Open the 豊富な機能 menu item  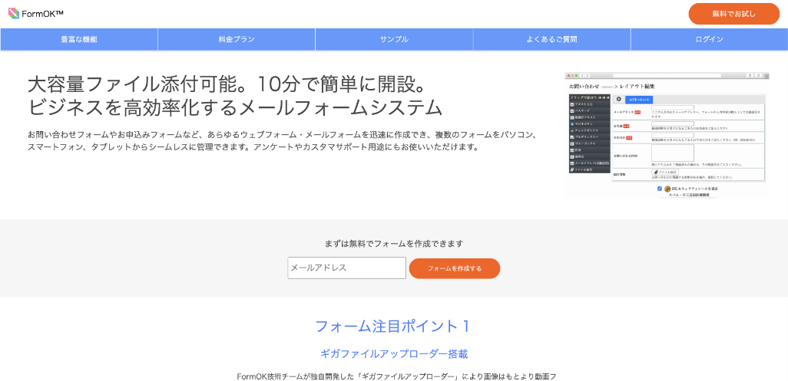[79, 39]
